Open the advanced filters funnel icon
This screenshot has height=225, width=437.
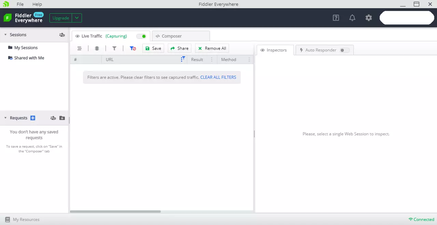pyautogui.click(x=114, y=48)
